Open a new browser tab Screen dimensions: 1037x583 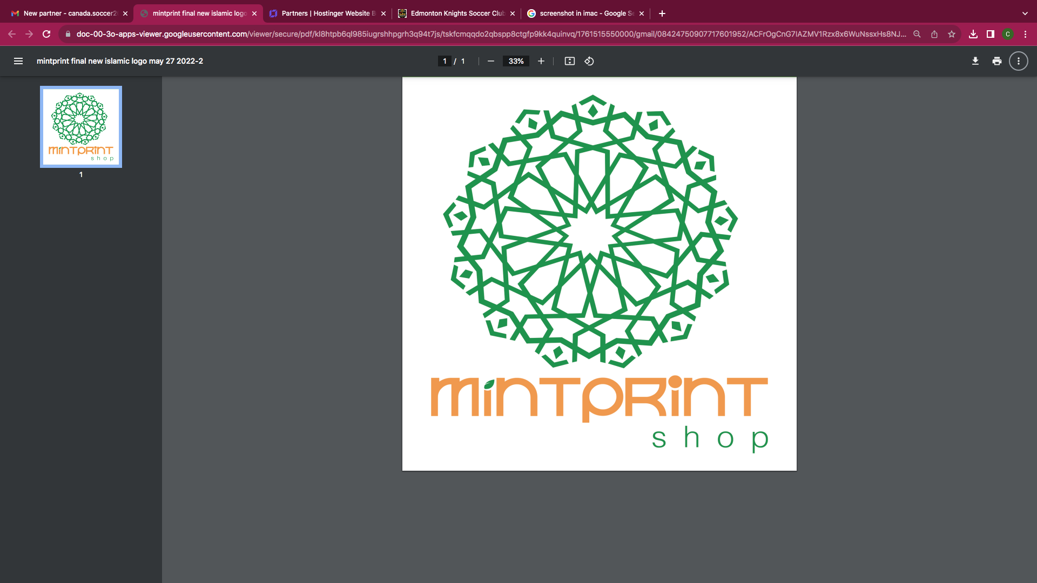click(662, 13)
